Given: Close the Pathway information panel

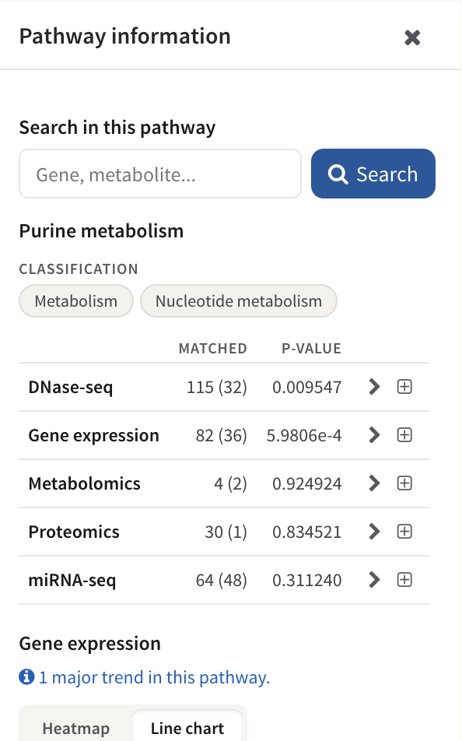Looking at the screenshot, I should pyautogui.click(x=412, y=37).
